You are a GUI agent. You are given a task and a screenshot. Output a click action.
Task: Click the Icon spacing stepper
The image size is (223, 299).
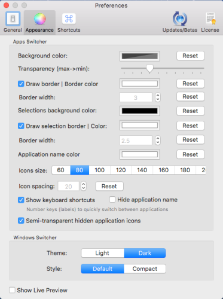pyautogui.click(x=84, y=186)
